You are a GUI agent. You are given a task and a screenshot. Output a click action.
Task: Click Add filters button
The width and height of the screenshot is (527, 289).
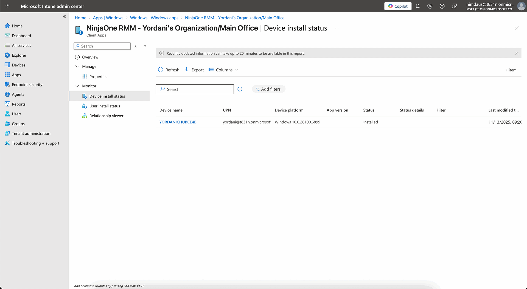click(x=268, y=89)
